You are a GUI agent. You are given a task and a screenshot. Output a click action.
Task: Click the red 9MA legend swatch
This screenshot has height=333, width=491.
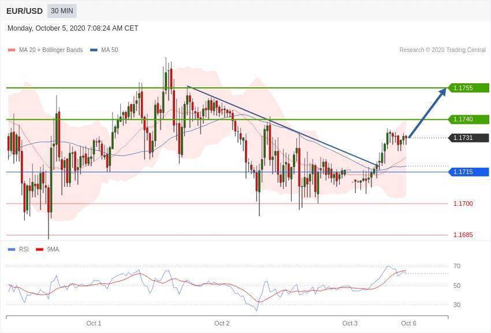pos(39,249)
